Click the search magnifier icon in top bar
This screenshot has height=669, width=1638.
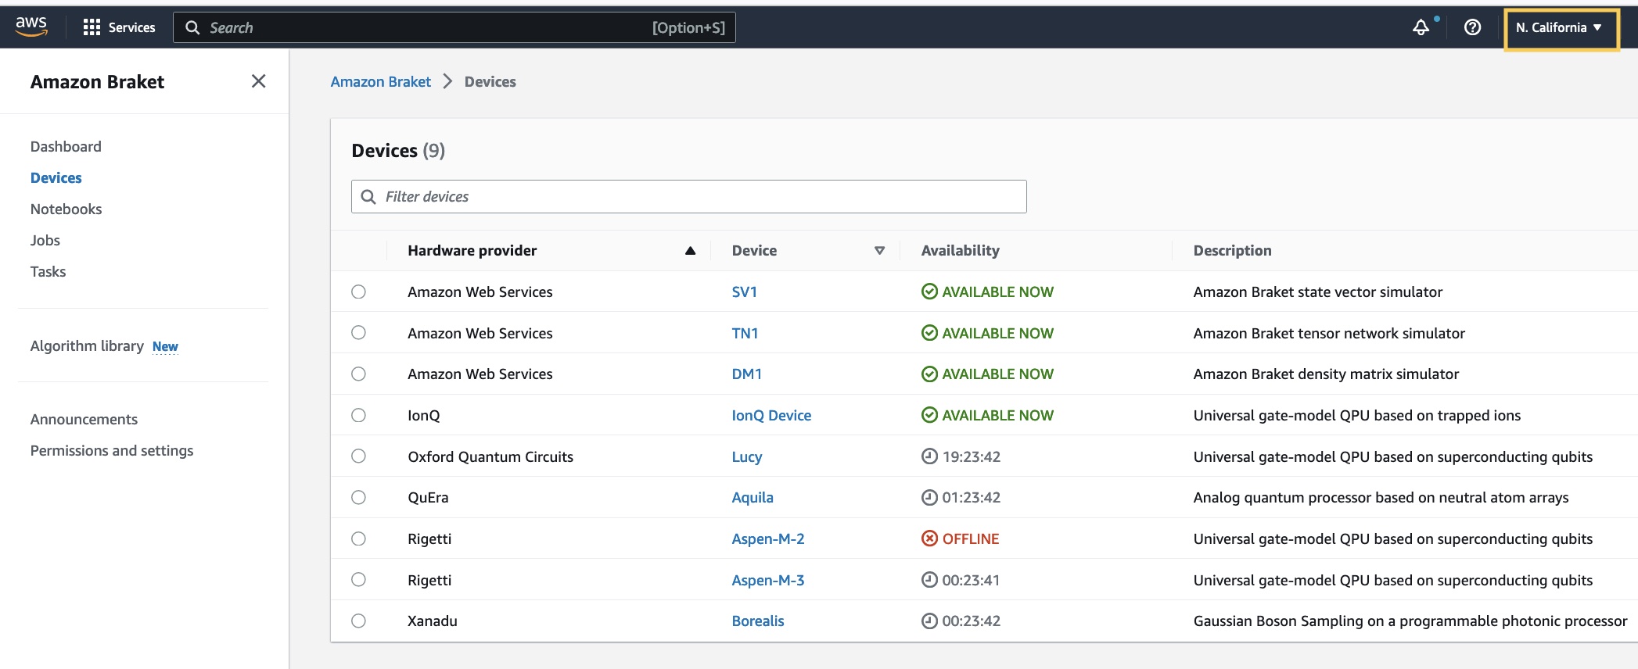tap(192, 27)
